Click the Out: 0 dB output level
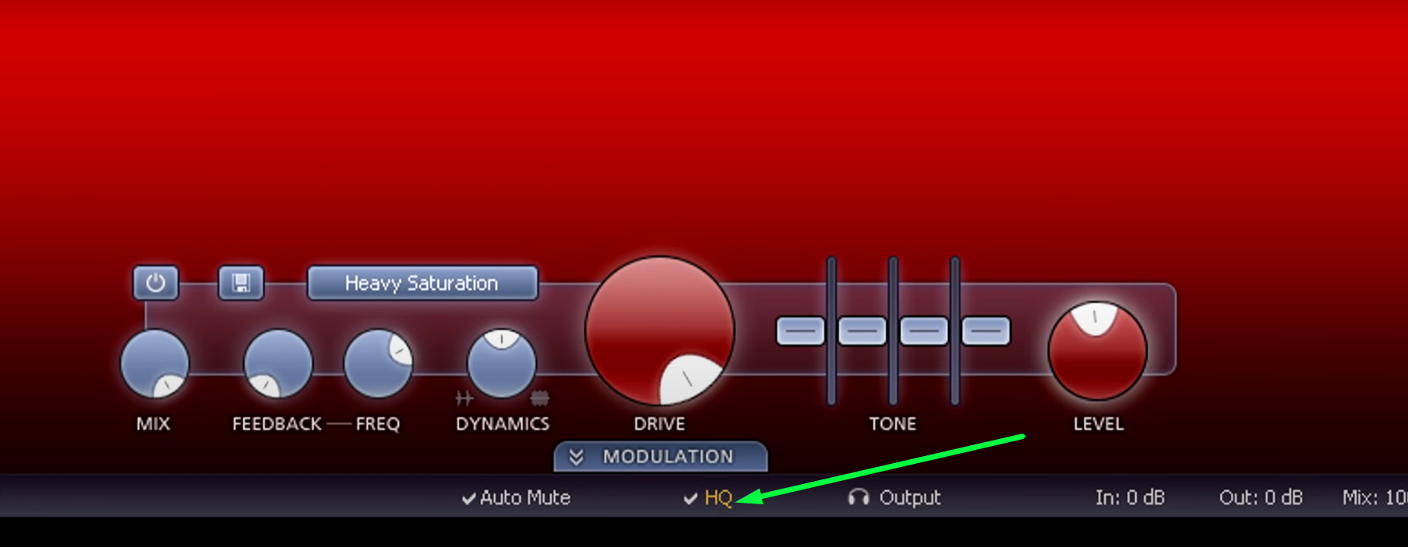The image size is (1408, 547). 1260,498
